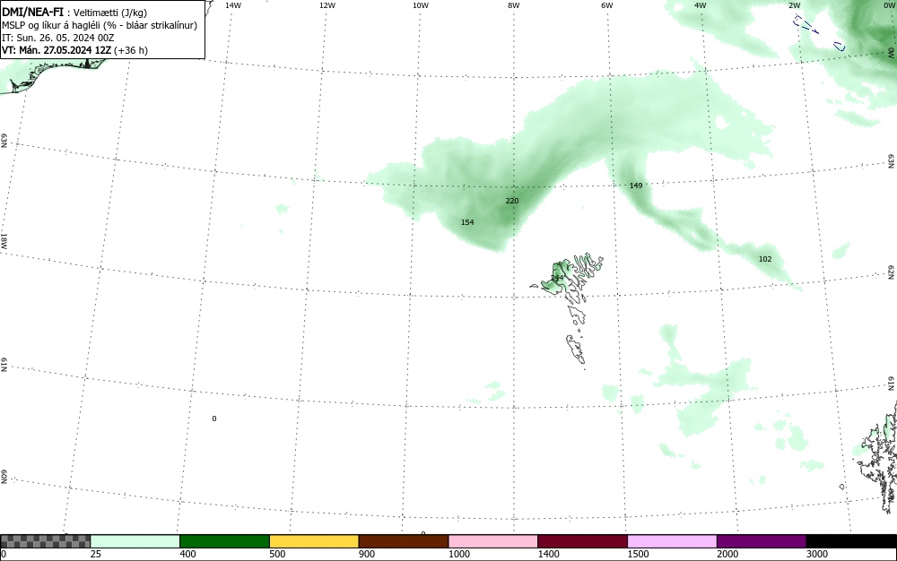Click the yellow 500–900 legend swatch

click(x=314, y=541)
